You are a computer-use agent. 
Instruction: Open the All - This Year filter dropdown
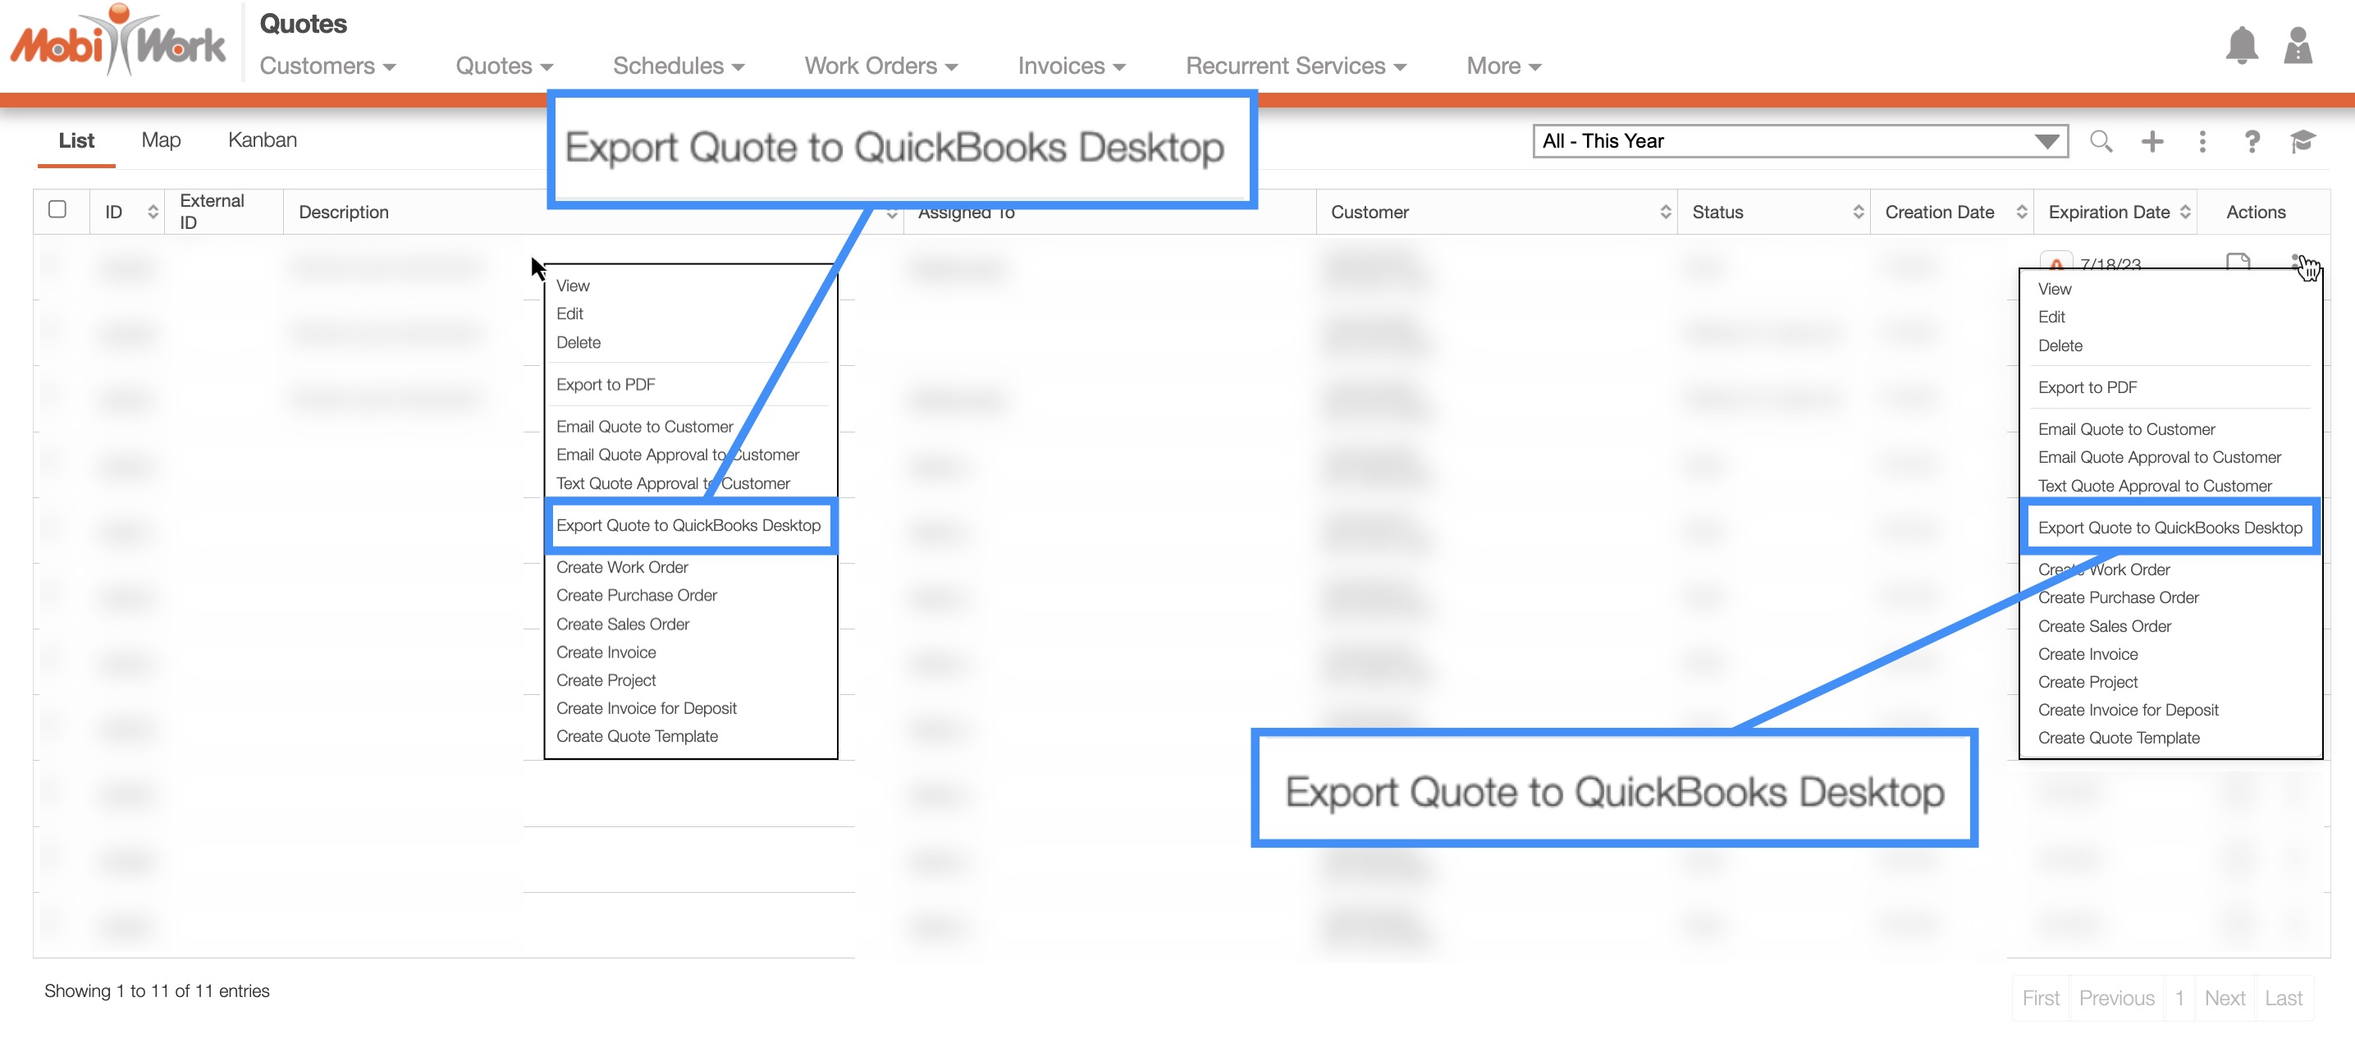coord(1799,142)
